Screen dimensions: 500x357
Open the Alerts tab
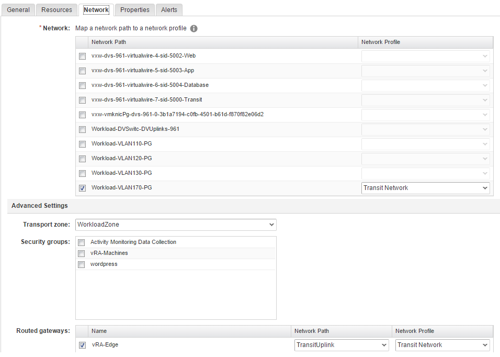click(168, 9)
